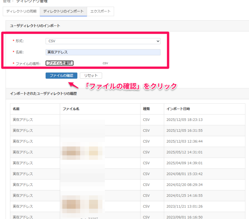Expand the 形式 dropdown showing CSV

pyautogui.click(x=103, y=41)
